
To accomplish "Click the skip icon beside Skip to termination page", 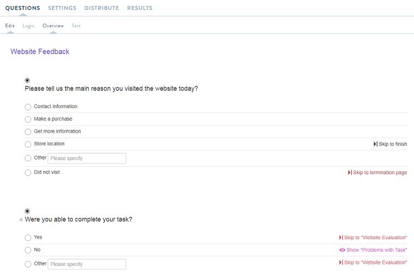I will (350, 173).
